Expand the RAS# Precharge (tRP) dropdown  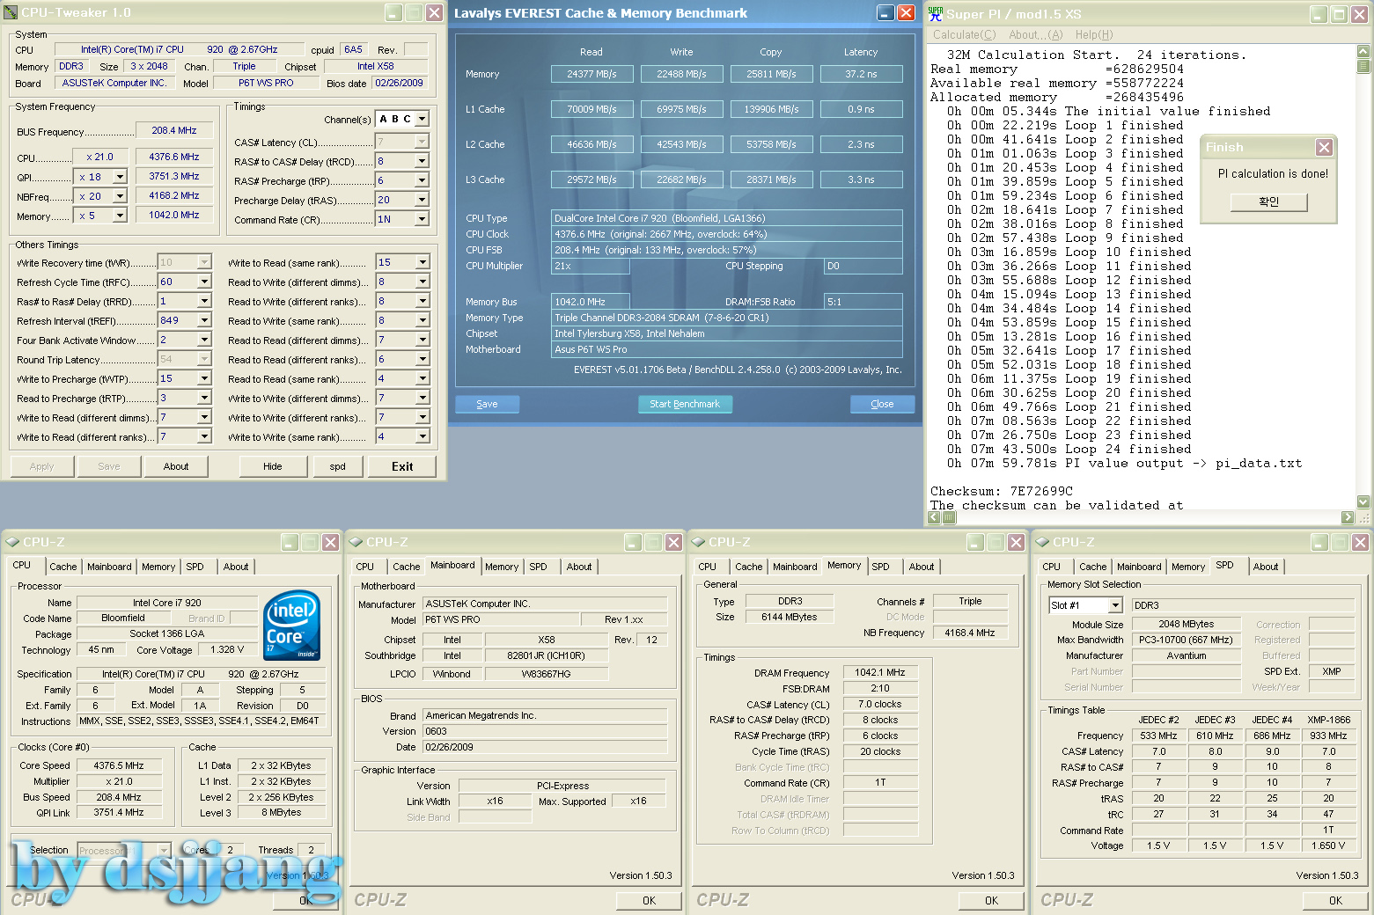click(x=422, y=180)
